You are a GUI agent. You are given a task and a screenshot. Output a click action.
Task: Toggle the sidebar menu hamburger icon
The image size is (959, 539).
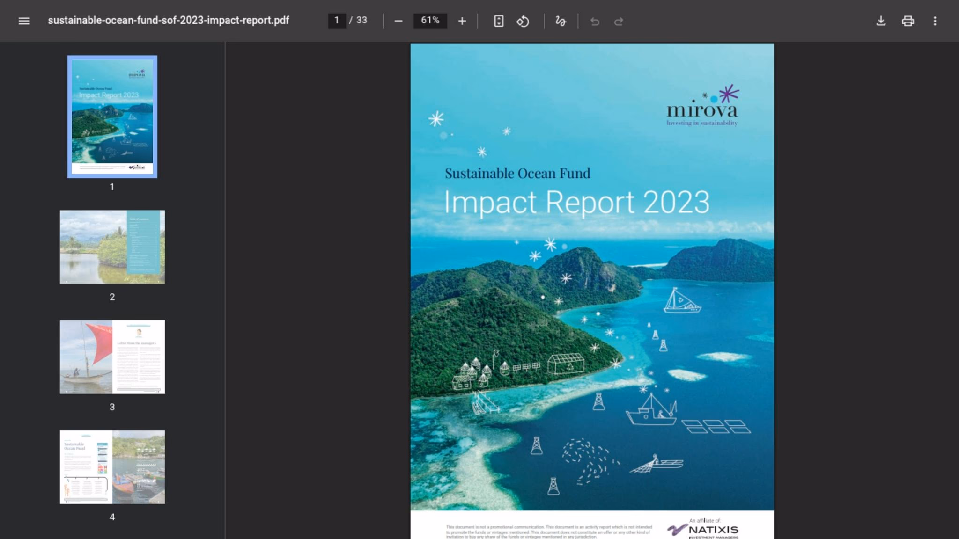pyautogui.click(x=24, y=21)
